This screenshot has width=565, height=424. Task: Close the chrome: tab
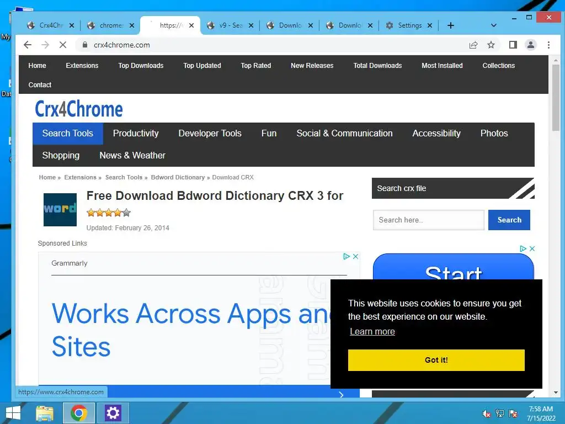click(x=131, y=25)
